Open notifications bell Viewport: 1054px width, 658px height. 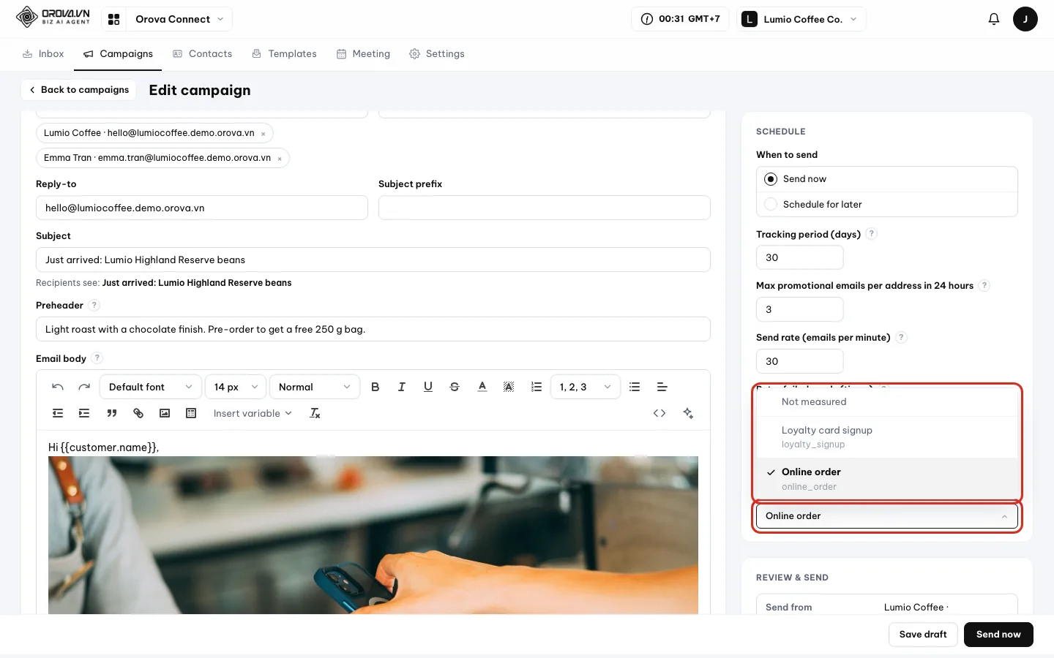[x=993, y=19]
